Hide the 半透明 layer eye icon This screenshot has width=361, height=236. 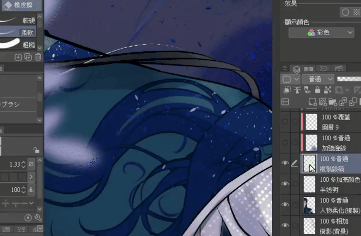(x=285, y=184)
